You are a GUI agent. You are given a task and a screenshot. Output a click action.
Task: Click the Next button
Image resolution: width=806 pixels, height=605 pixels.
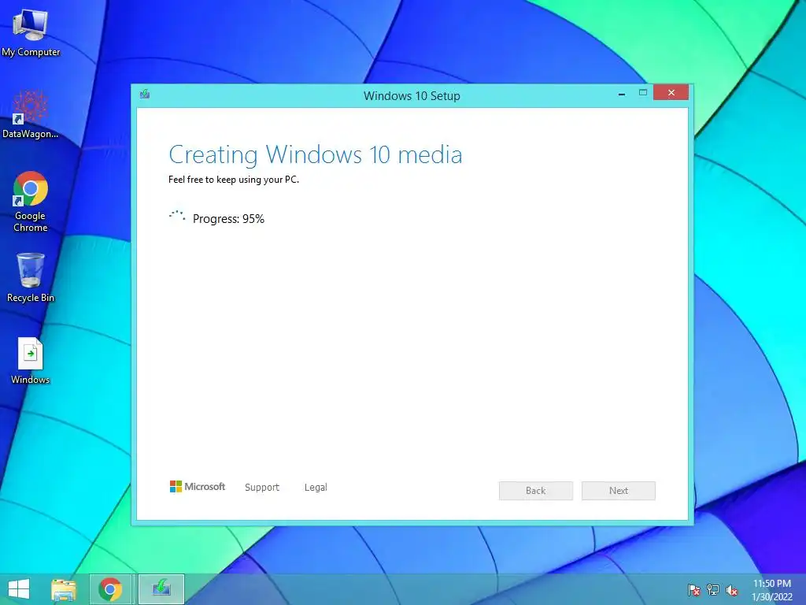[x=619, y=491]
